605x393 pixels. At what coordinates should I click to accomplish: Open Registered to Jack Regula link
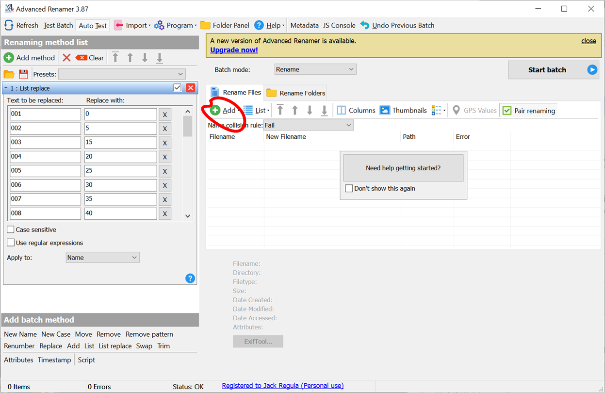point(283,386)
